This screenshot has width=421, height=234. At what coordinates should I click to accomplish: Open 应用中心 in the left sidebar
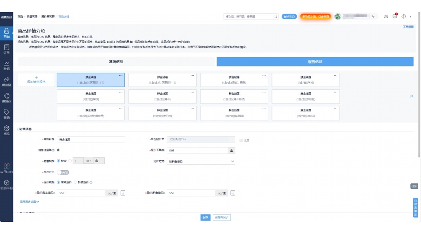(7, 168)
